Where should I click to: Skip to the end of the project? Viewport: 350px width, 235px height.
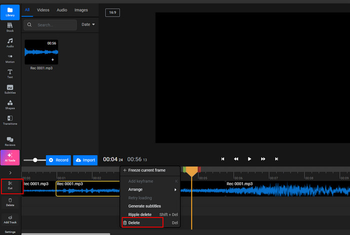(x=276, y=159)
